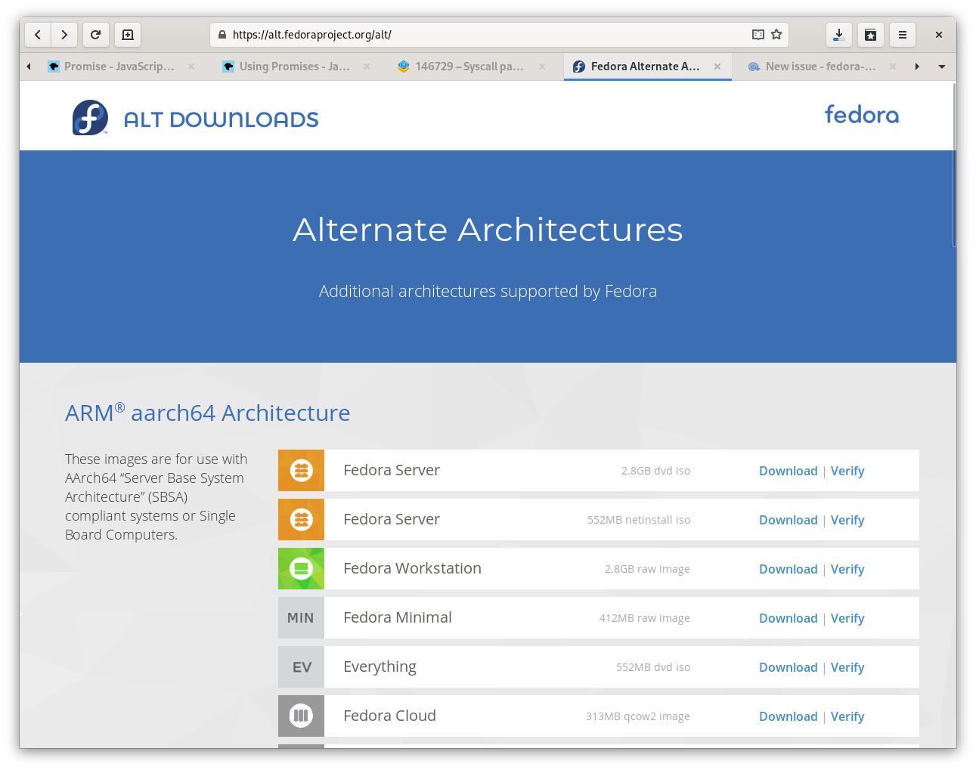Close the New issue - fedora tab

[x=893, y=66]
